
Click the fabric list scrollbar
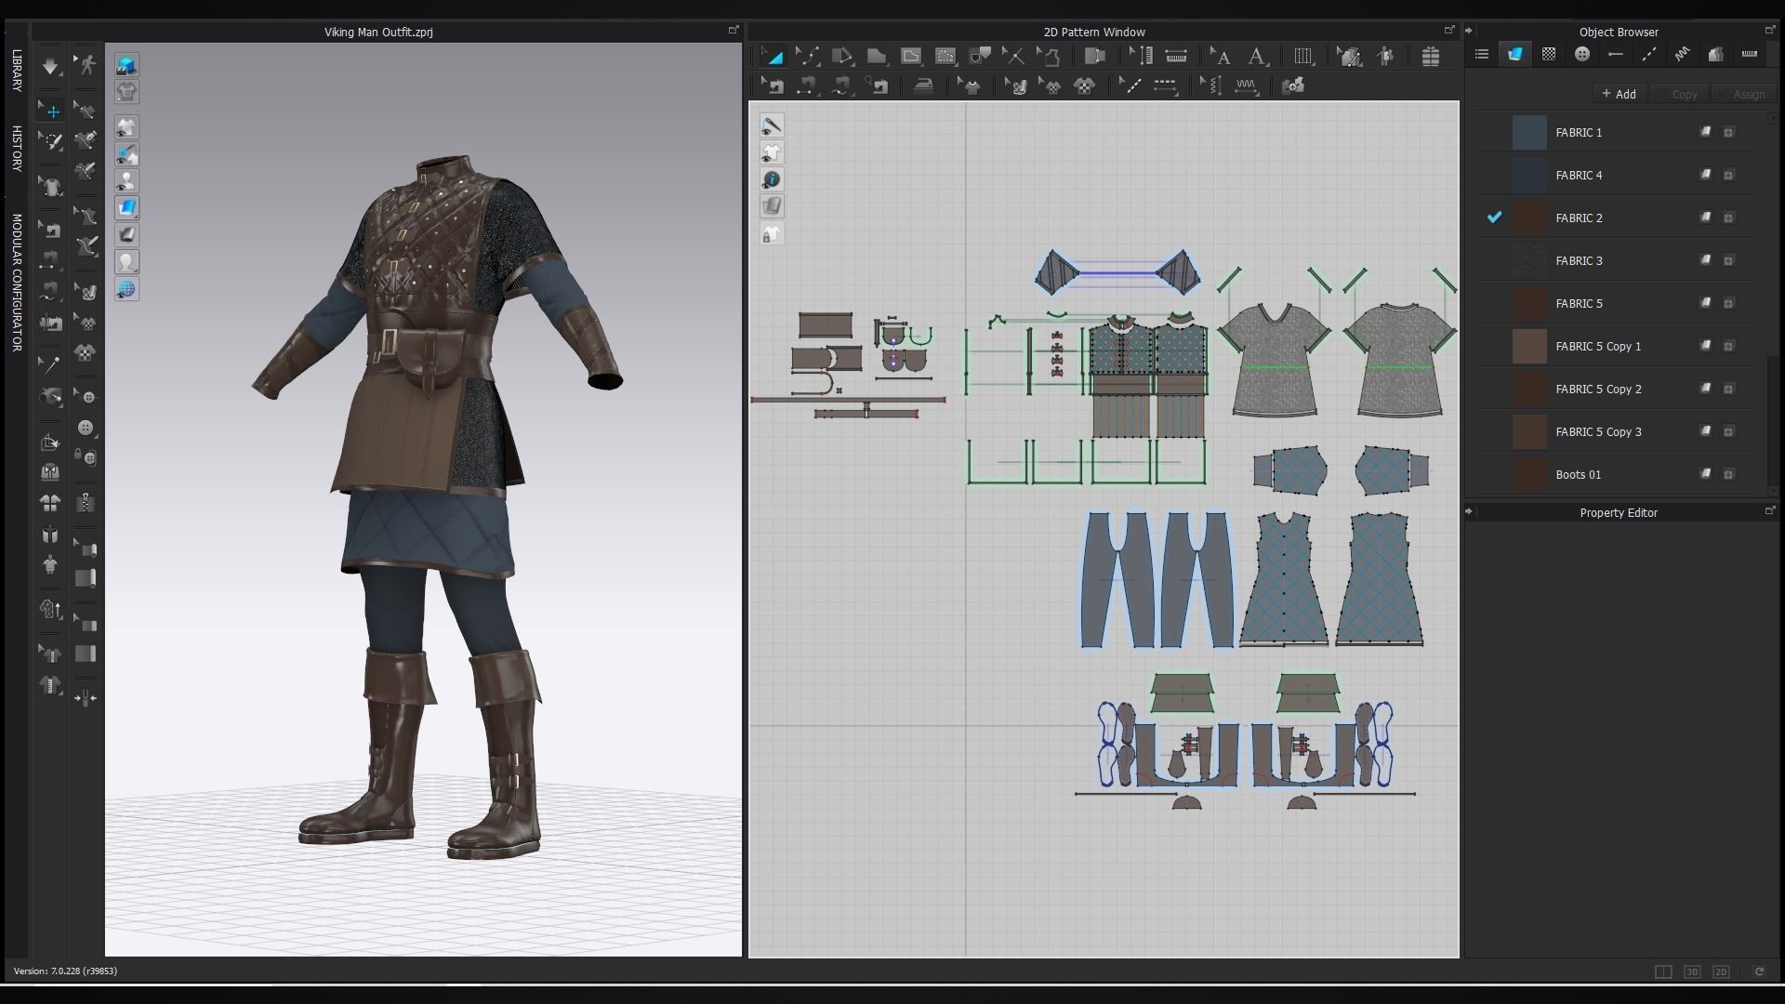[x=1773, y=418]
